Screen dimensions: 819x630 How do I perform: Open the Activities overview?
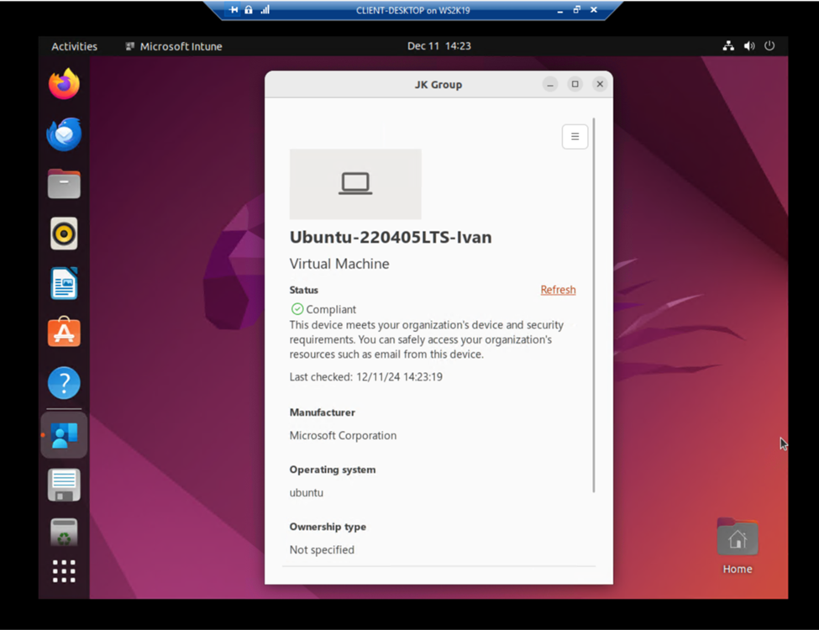pos(74,46)
